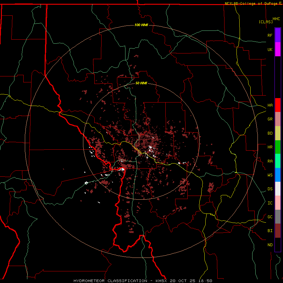Click the HYDROMETEOR CLASSIFICATION title text
The width and height of the screenshot is (283, 283).
(x=110, y=281)
